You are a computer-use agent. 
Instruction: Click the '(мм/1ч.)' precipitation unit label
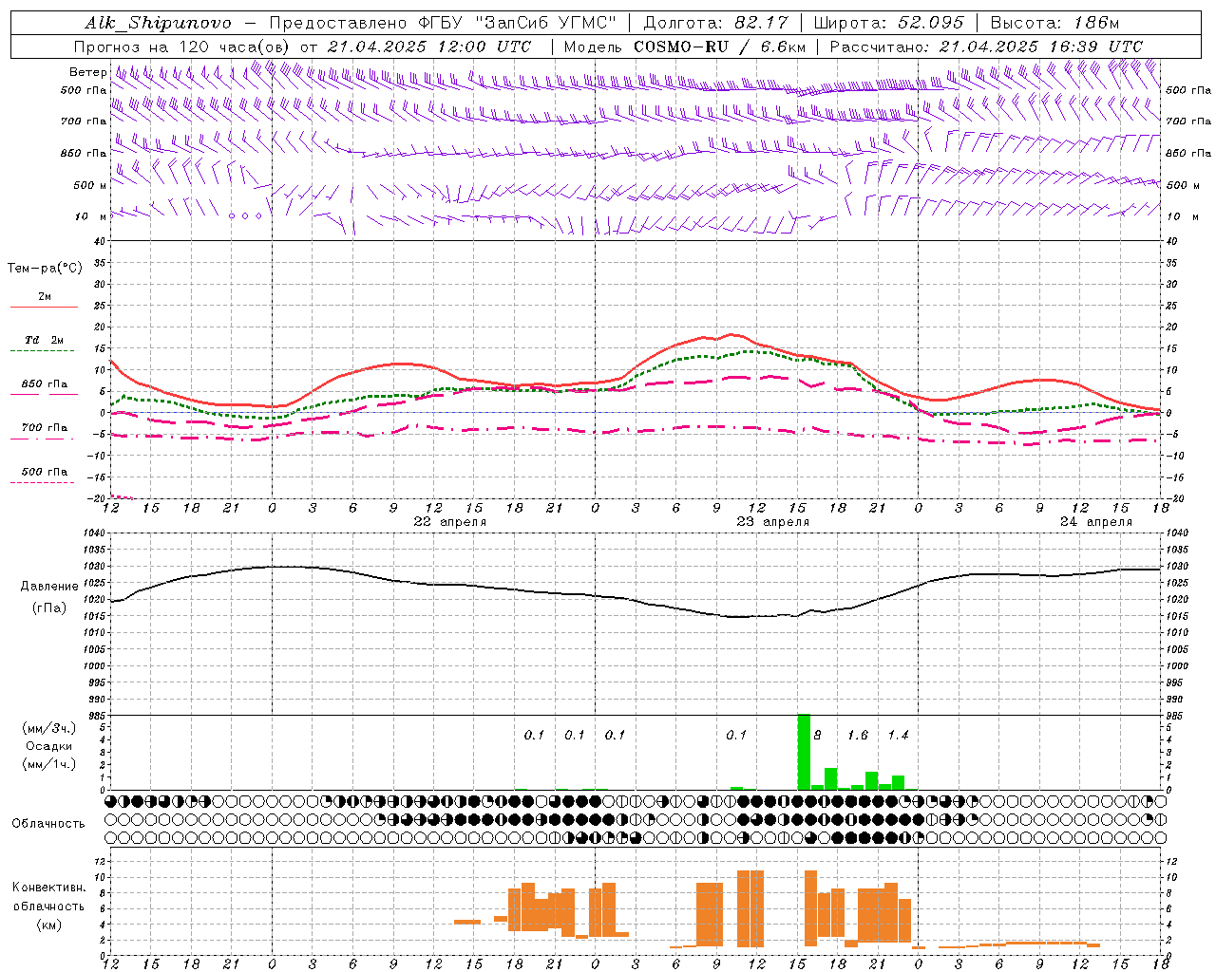point(48,764)
